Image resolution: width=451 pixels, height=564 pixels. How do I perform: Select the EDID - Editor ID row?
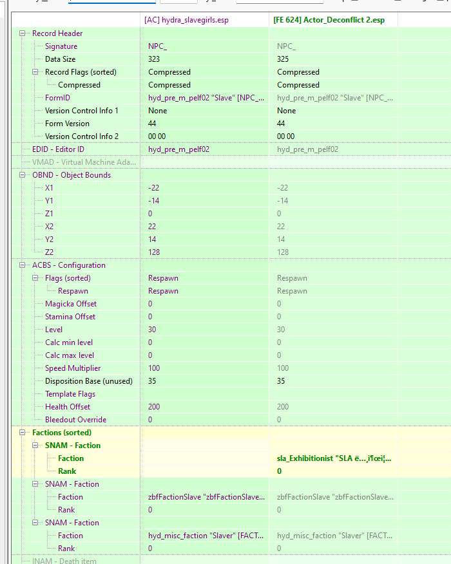(59, 149)
